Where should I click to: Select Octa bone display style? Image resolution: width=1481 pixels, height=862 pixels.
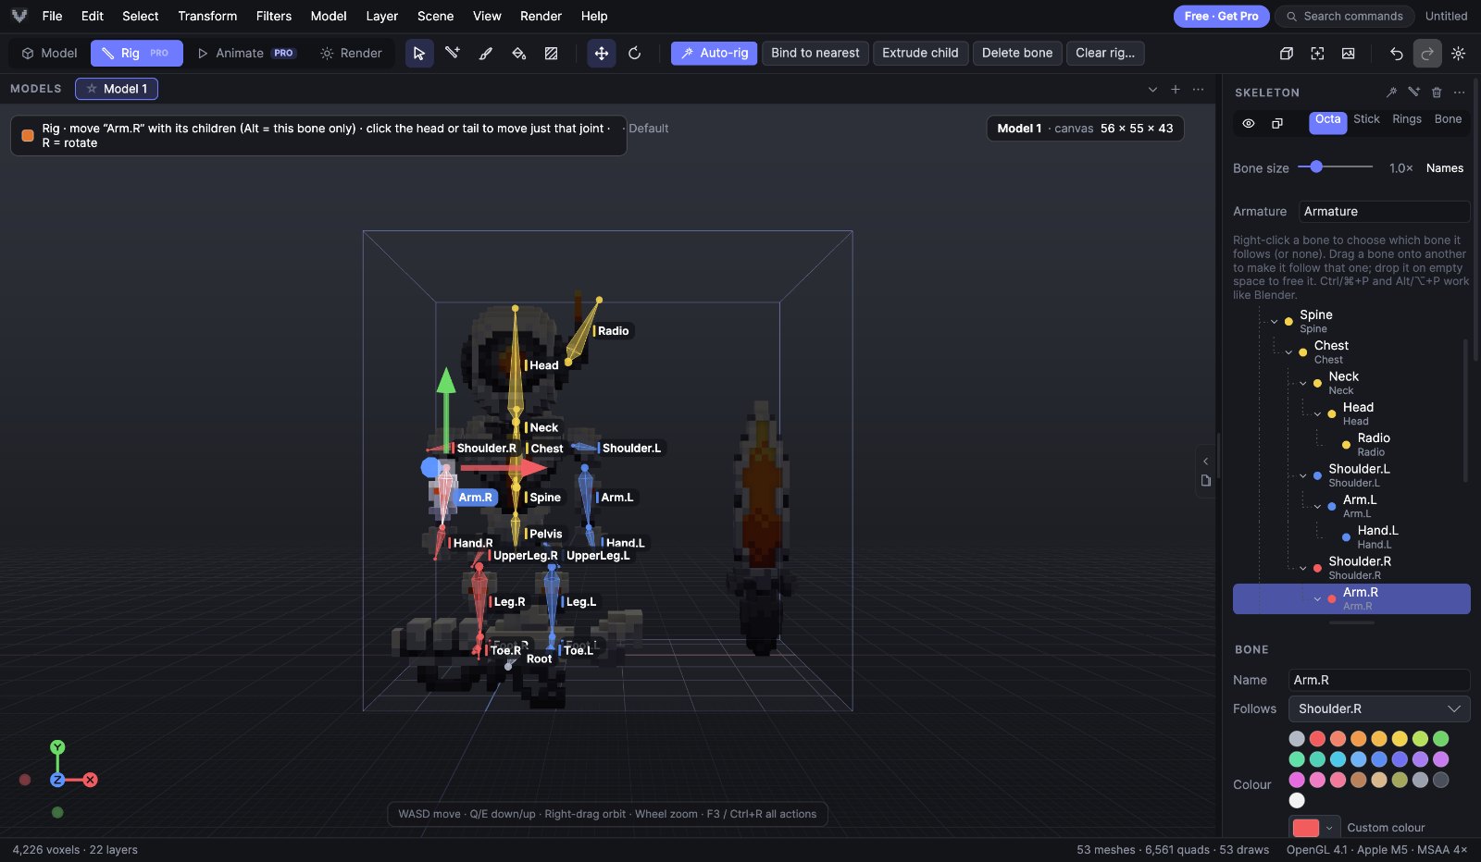pyautogui.click(x=1327, y=122)
